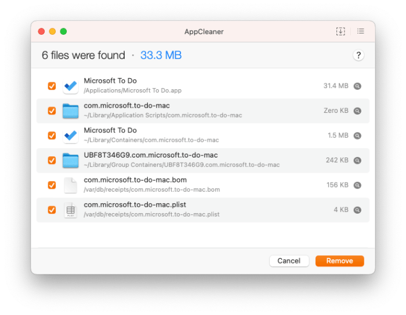Toggle checkbox for Application Scripts com.microsoft.to-do-mac folder
This screenshot has width=406, height=315.
[52, 111]
